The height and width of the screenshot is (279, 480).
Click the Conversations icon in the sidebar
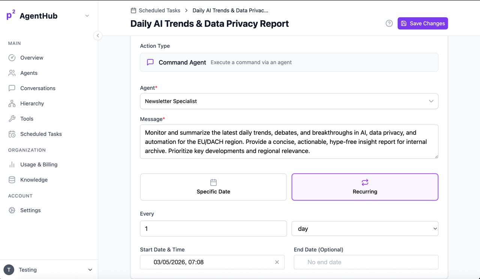12,88
